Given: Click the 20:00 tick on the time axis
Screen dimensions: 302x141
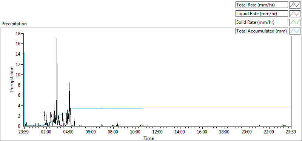Looking at the screenshot, I should click(247, 132).
